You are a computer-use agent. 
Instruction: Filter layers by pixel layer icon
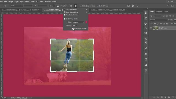tap(163, 16)
